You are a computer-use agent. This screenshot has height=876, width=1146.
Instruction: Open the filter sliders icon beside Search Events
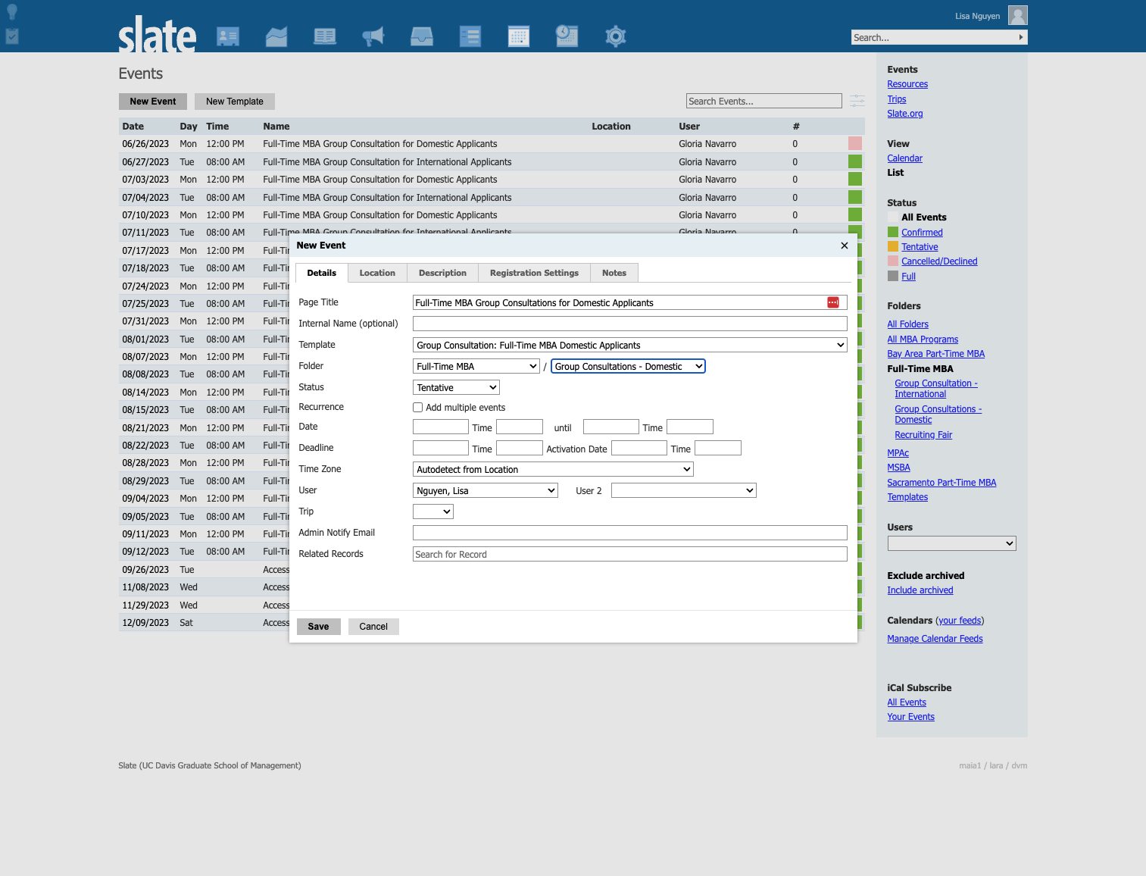[x=857, y=101]
